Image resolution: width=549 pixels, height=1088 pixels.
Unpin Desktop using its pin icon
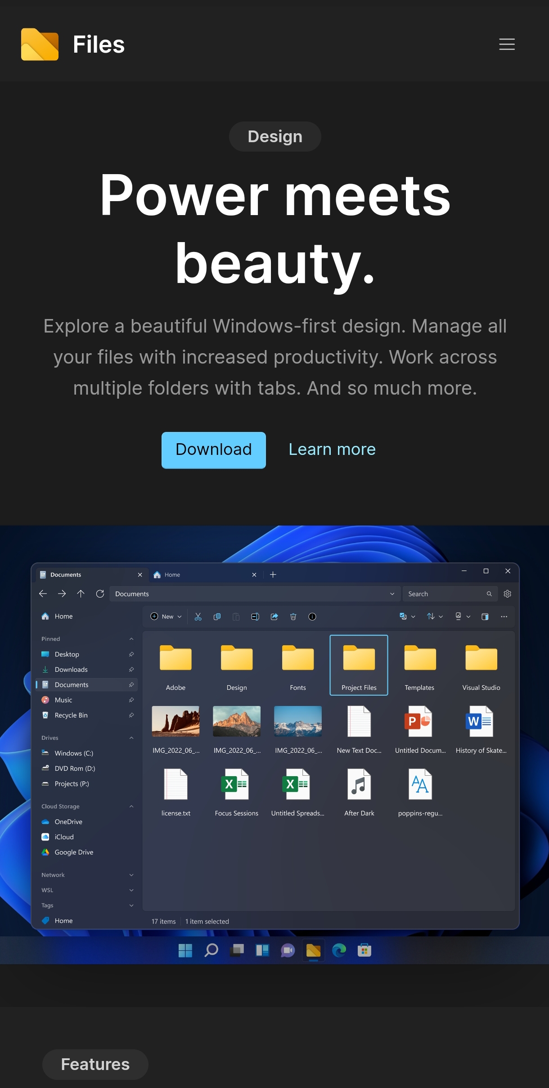131,654
